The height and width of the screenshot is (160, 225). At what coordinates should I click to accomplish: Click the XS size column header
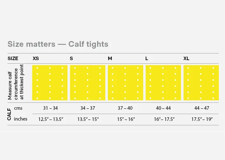(36, 59)
